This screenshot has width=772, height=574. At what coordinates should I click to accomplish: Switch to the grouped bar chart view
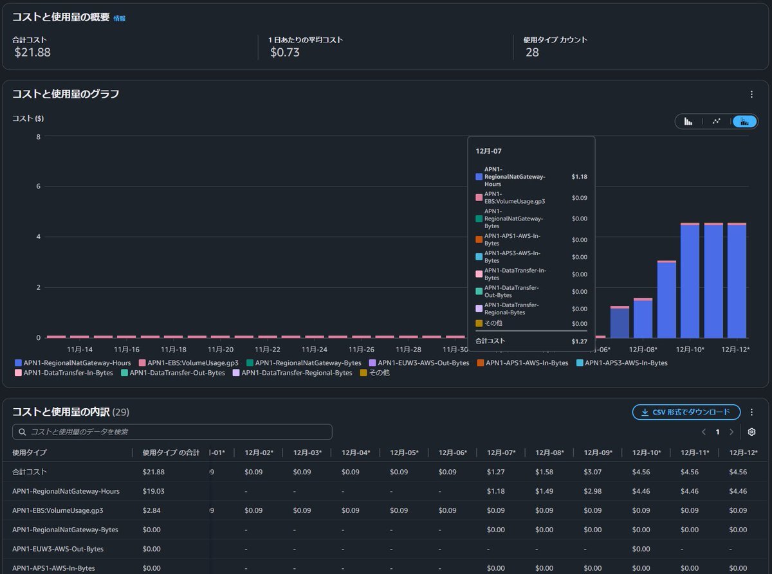(688, 121)
